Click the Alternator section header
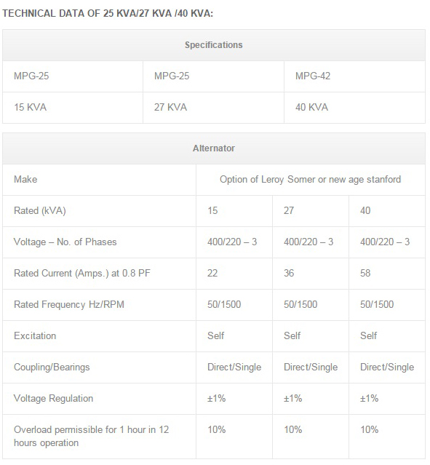 pyautogui.click(x=213, y=148)
